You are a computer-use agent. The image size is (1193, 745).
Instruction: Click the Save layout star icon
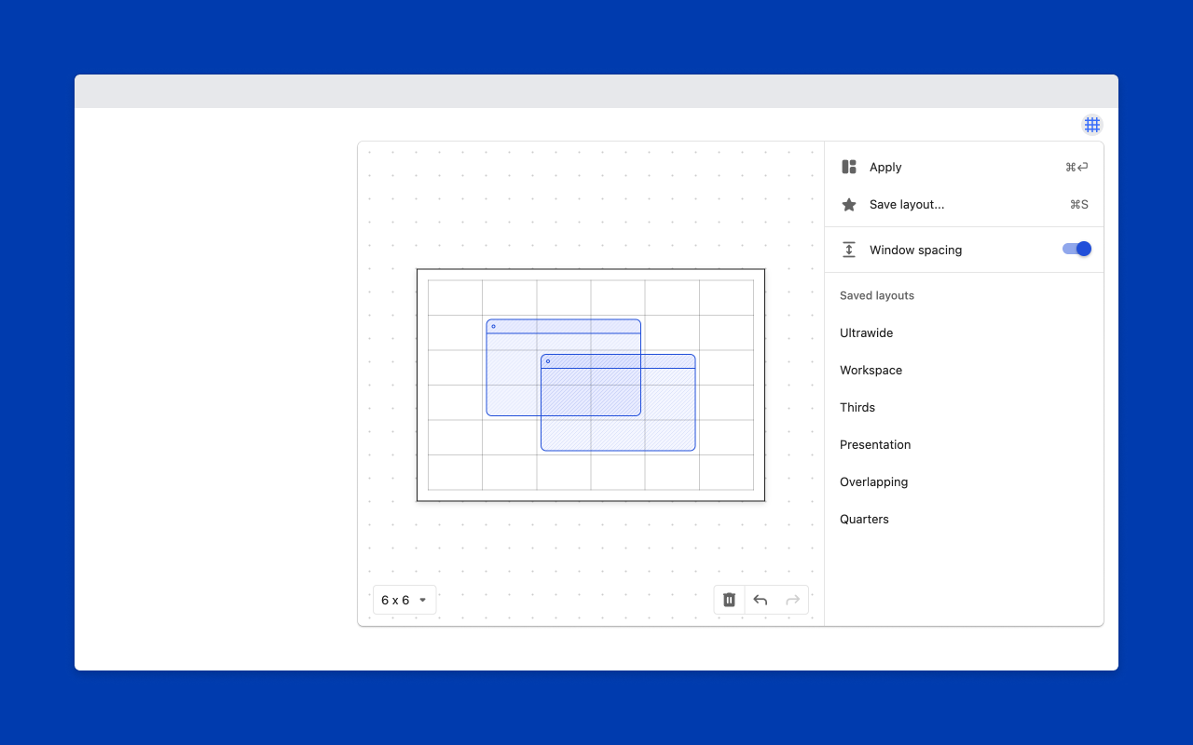(x=849, y=205)
